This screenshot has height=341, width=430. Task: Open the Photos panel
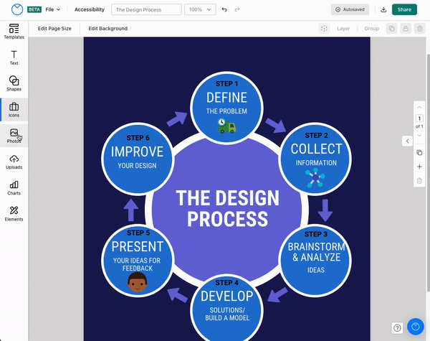(14, 136)
